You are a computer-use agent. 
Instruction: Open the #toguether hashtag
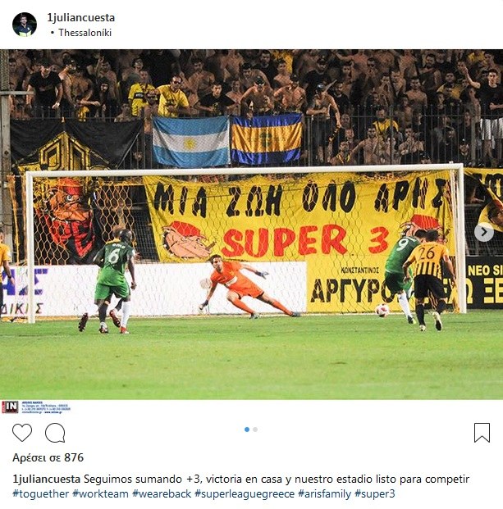40,494
